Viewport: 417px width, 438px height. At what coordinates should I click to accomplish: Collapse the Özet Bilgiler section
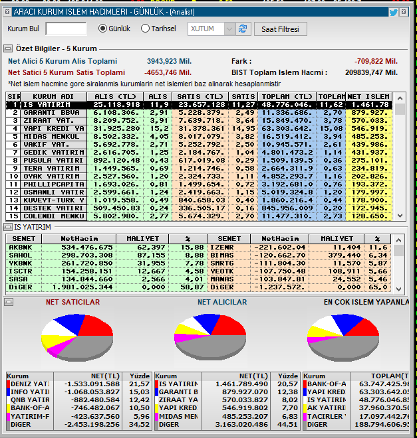8,48
